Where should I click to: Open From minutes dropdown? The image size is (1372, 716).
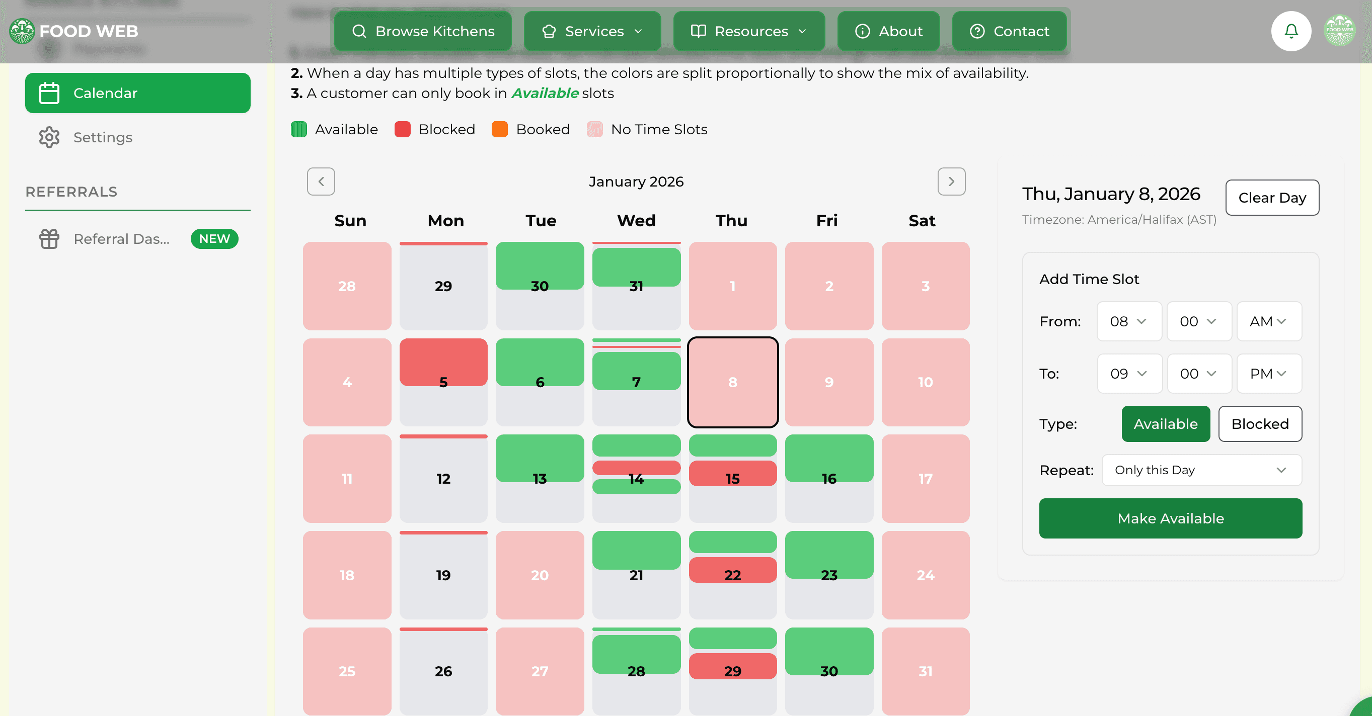[1198, 321]
